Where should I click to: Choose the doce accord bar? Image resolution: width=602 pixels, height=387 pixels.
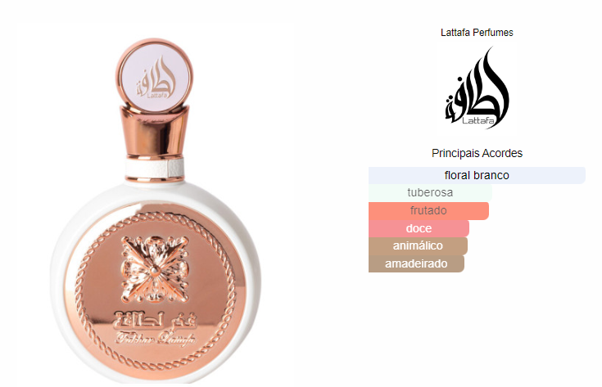pos(419,228)
